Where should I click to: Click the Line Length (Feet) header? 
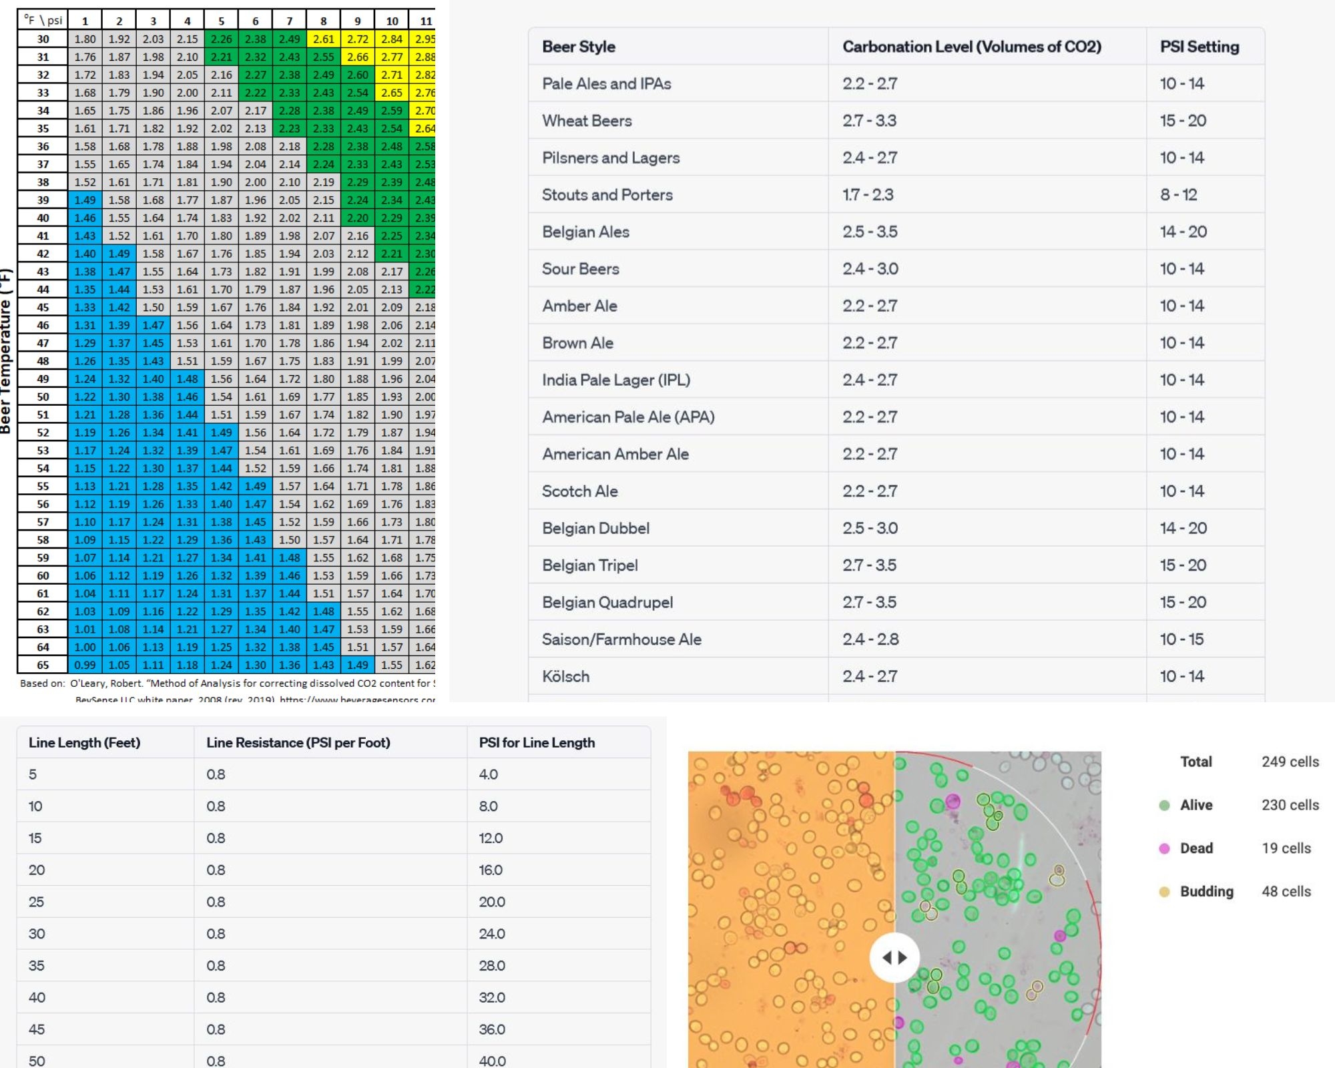click(x=84, y=742)
